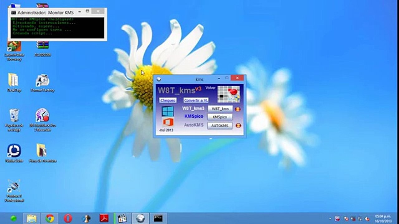The height and width of the screenshot is (224, 399).
Task: Click the Volver link in kms window
Action: pyautogui.click(x=211, y=88)
